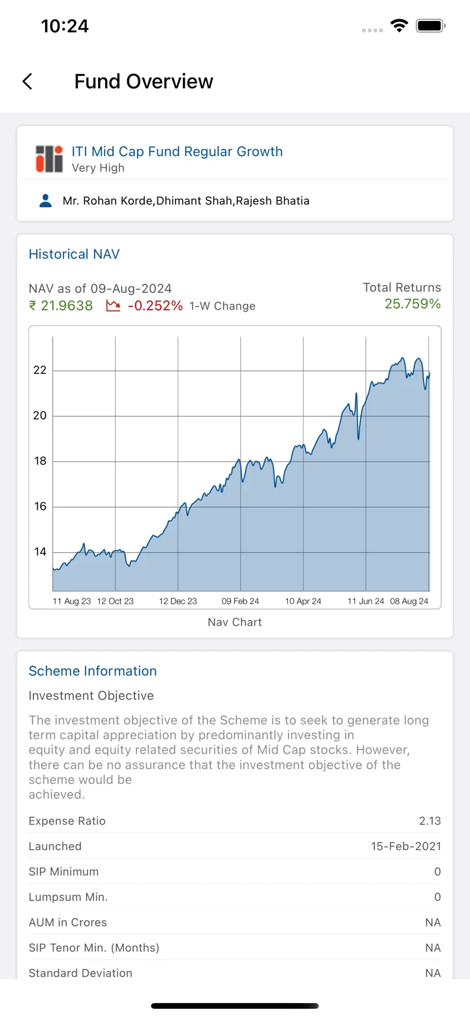Select the Expense Ratio row

235,821
